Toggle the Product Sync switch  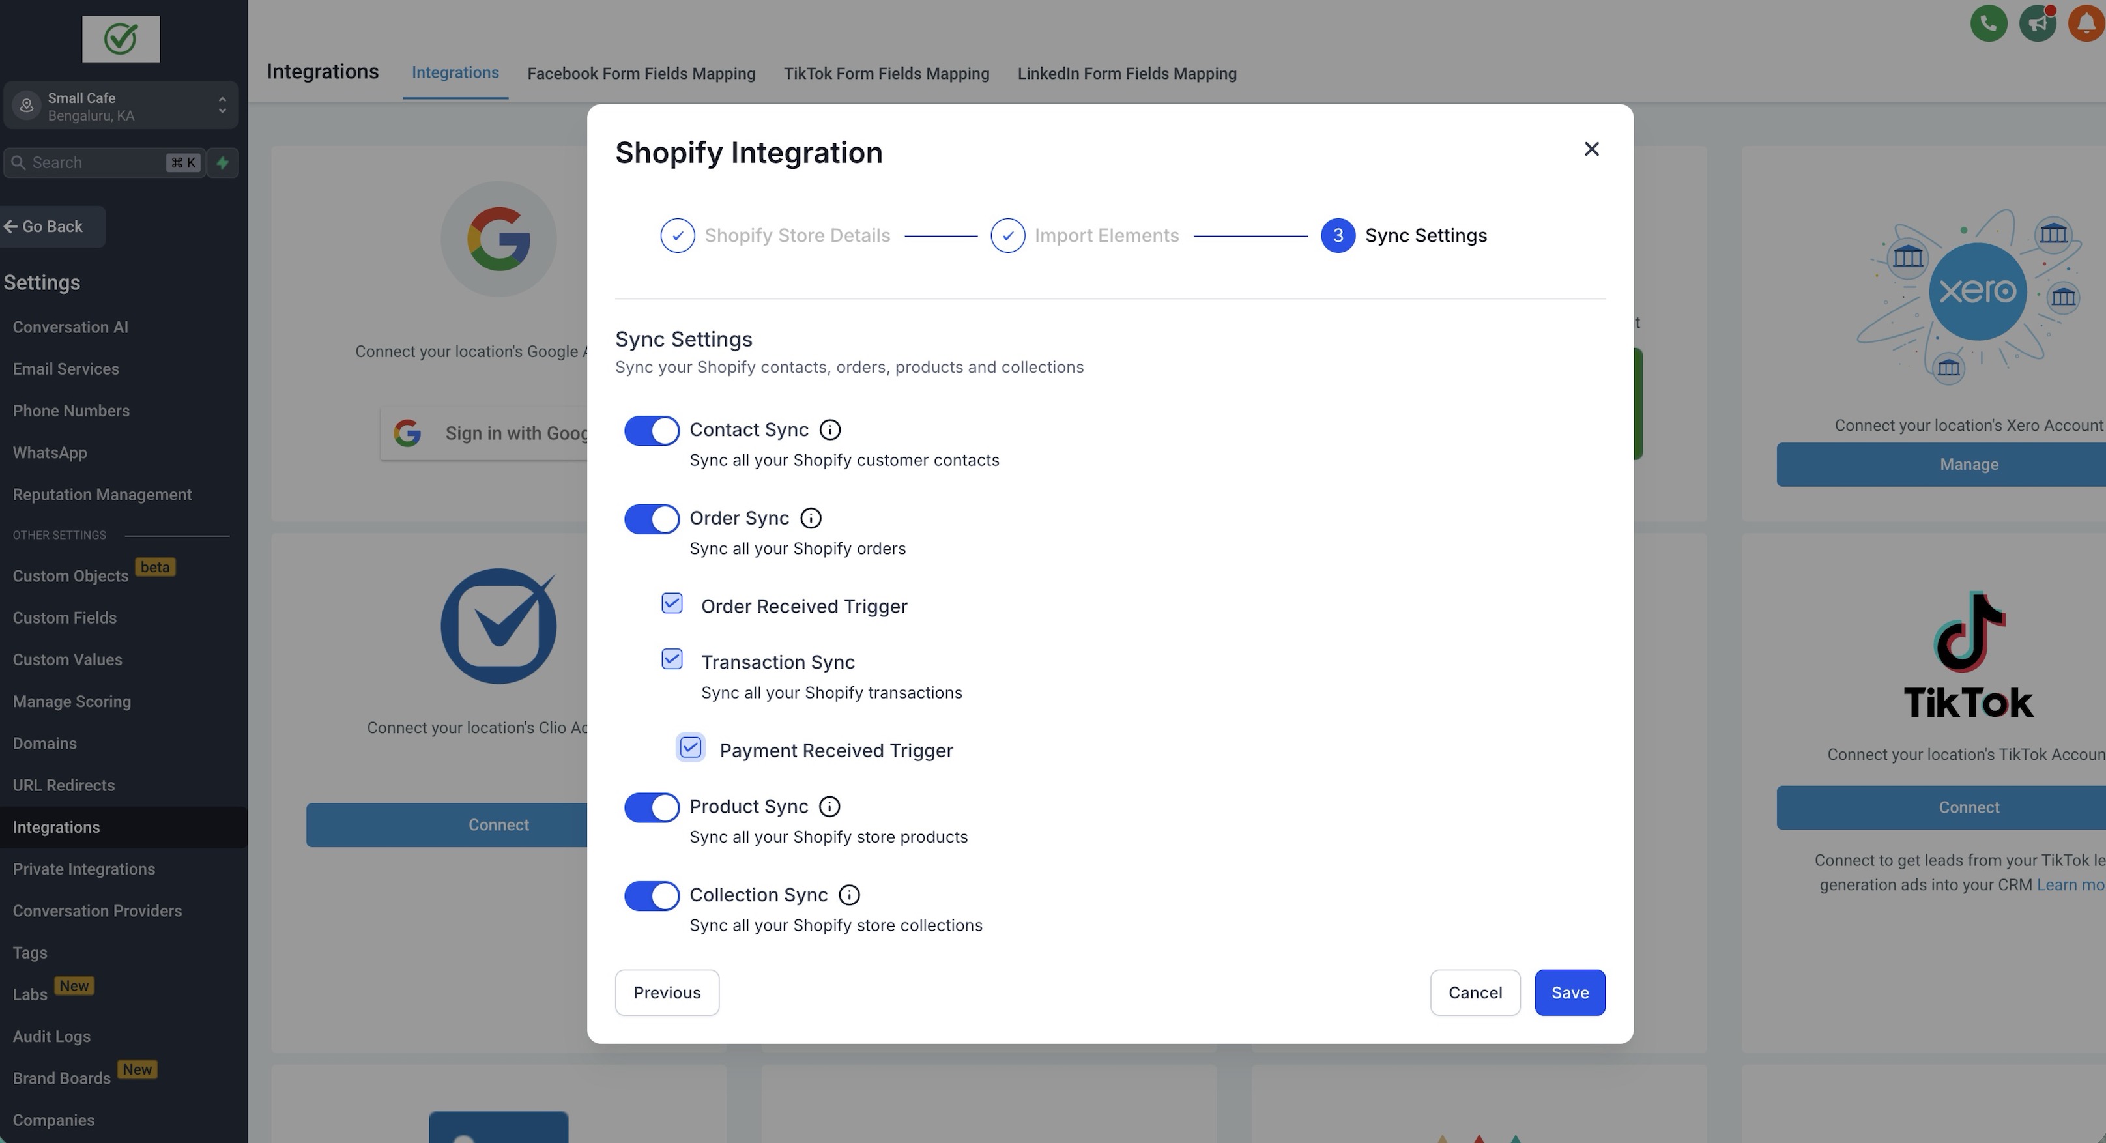652,808
